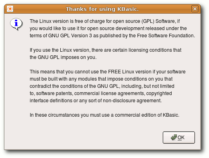Image resolution: width=209 pixels, height=158 pixels.
Task: Click the KBasic window icon in title bar
Action: pyautogui.click(x=10, y=9)
